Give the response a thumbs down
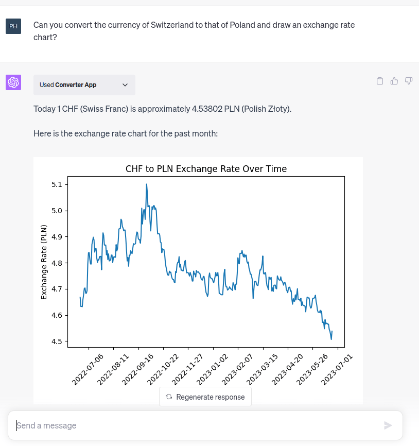This screenshot has width=419, height=446. 409,81
